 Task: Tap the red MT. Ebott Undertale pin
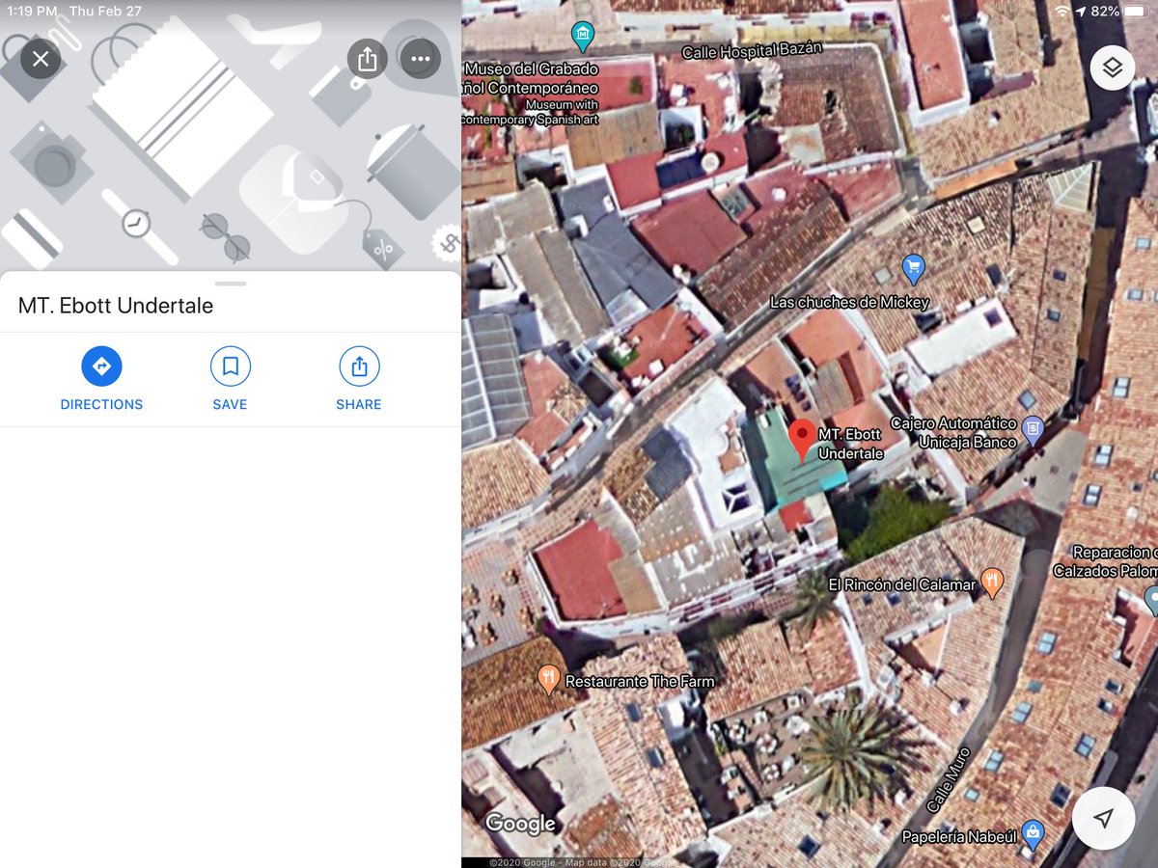coord(802,441)
